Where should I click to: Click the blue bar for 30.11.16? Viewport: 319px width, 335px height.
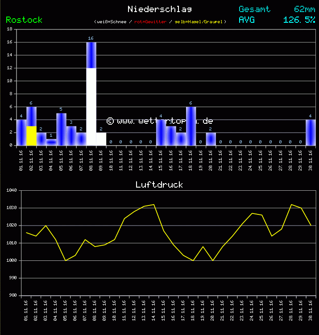click(x=311, y=132)
